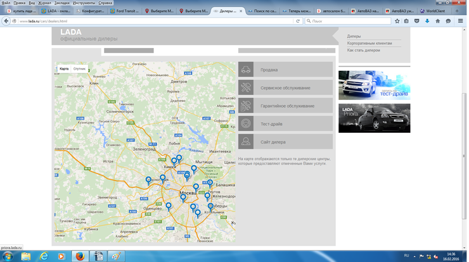Screen dimensions: 469x262
Task: Reload the page with the refresh icon
Action: click(298, 22)
